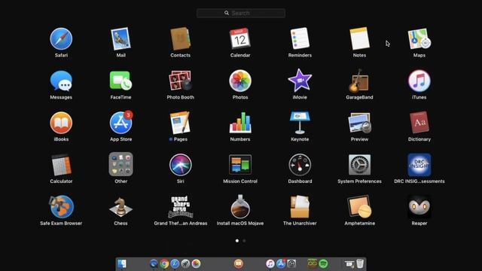Open App Store in the Dock
Screen dimensions: 482x271
pyautogui.click(x=281, y=263)
